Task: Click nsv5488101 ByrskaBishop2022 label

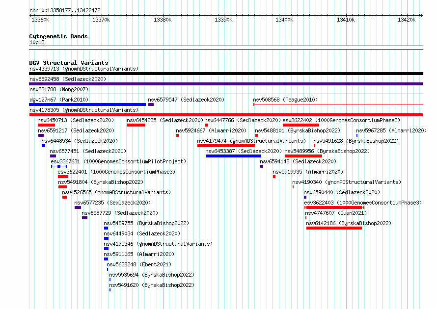Action: 298,130
